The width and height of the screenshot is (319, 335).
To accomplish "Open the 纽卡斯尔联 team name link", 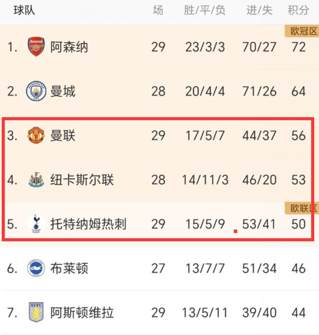I will (82, 180).
